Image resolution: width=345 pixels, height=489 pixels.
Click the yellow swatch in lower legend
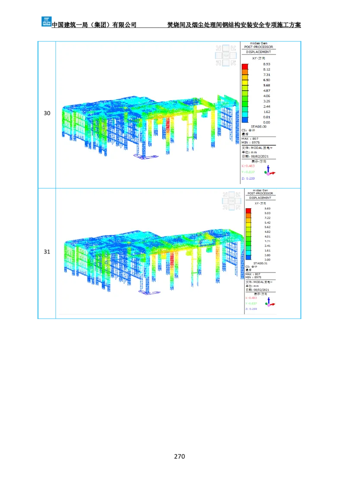click(x=248, y=224)
